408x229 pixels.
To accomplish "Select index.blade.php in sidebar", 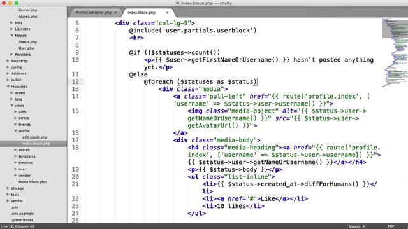I will tap(36, 144).
